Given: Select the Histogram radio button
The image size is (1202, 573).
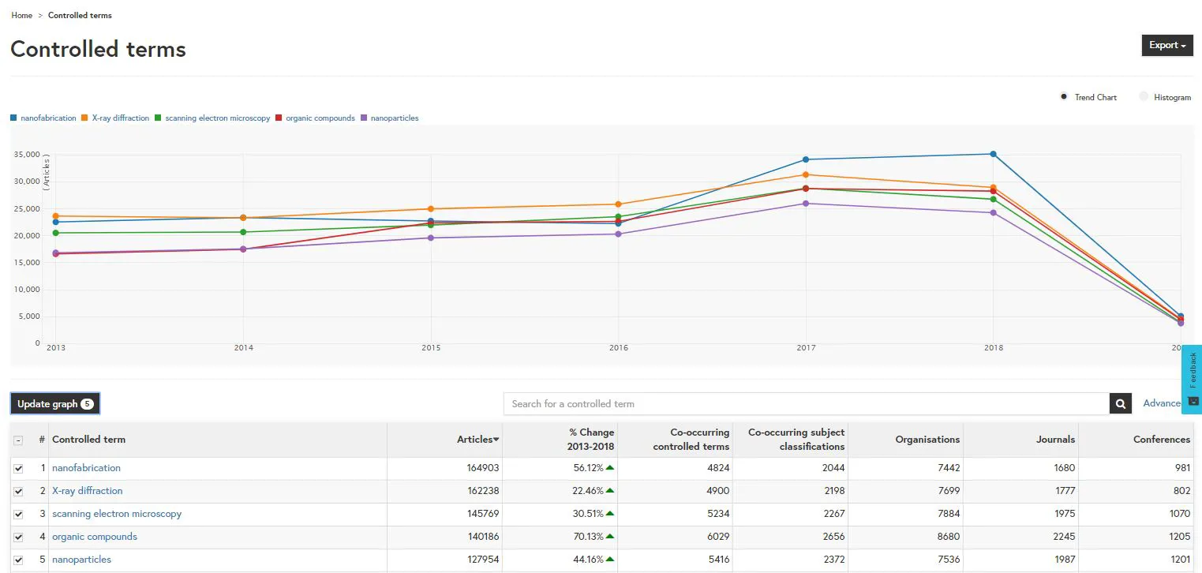Looking at the screenshot, I should tap(1144, 97).
